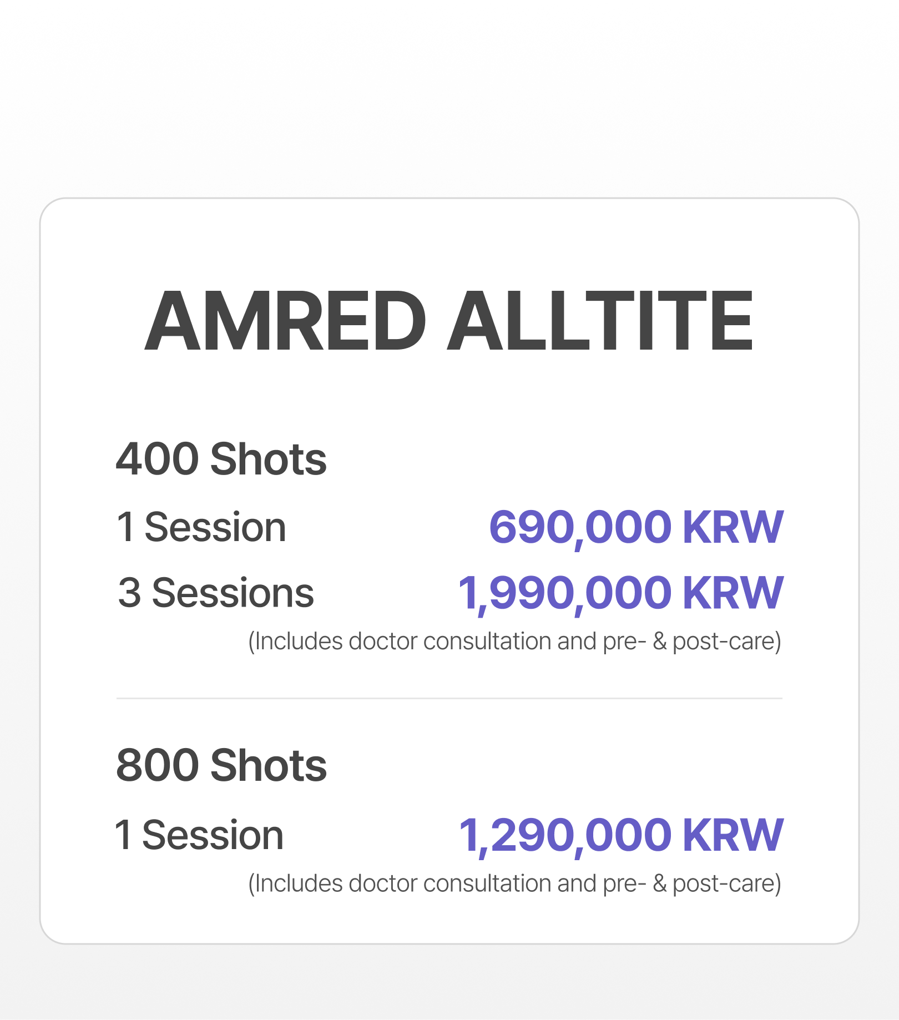Click the word AMRED in the title
Image resolution: width=899 pixels, height=1020 pixels.
coord(285,321)
